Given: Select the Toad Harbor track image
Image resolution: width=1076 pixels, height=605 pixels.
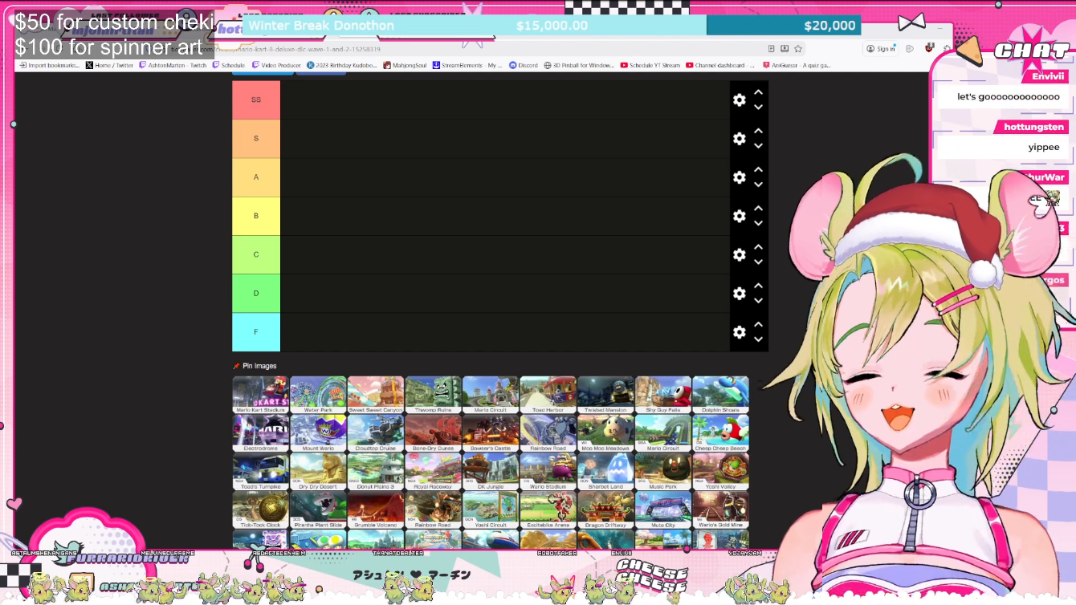Looking at the screenshot, I should coord(548,395).
